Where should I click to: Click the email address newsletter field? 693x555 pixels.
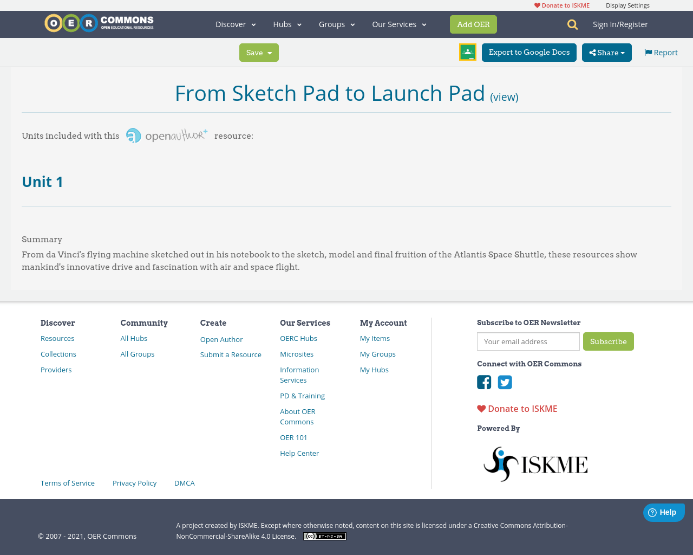[528, 341]
